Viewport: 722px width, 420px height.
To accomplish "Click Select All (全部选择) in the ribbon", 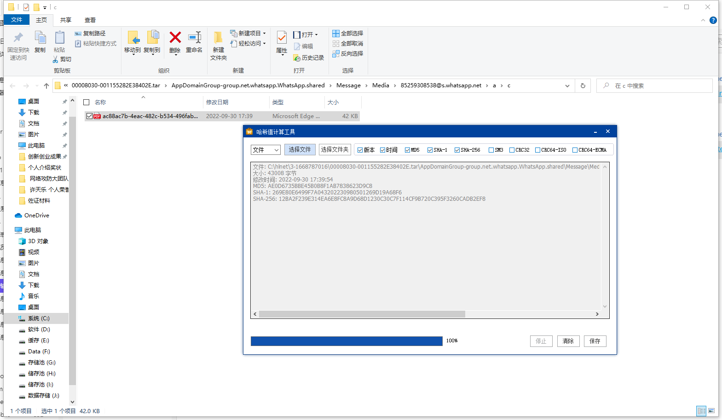I will 348,34.
